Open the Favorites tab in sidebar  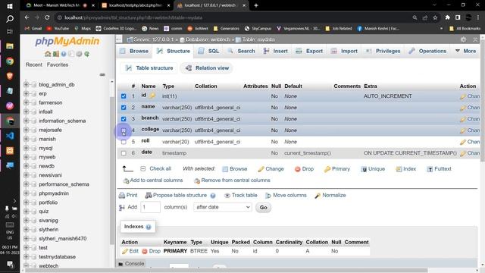[58, 64]
